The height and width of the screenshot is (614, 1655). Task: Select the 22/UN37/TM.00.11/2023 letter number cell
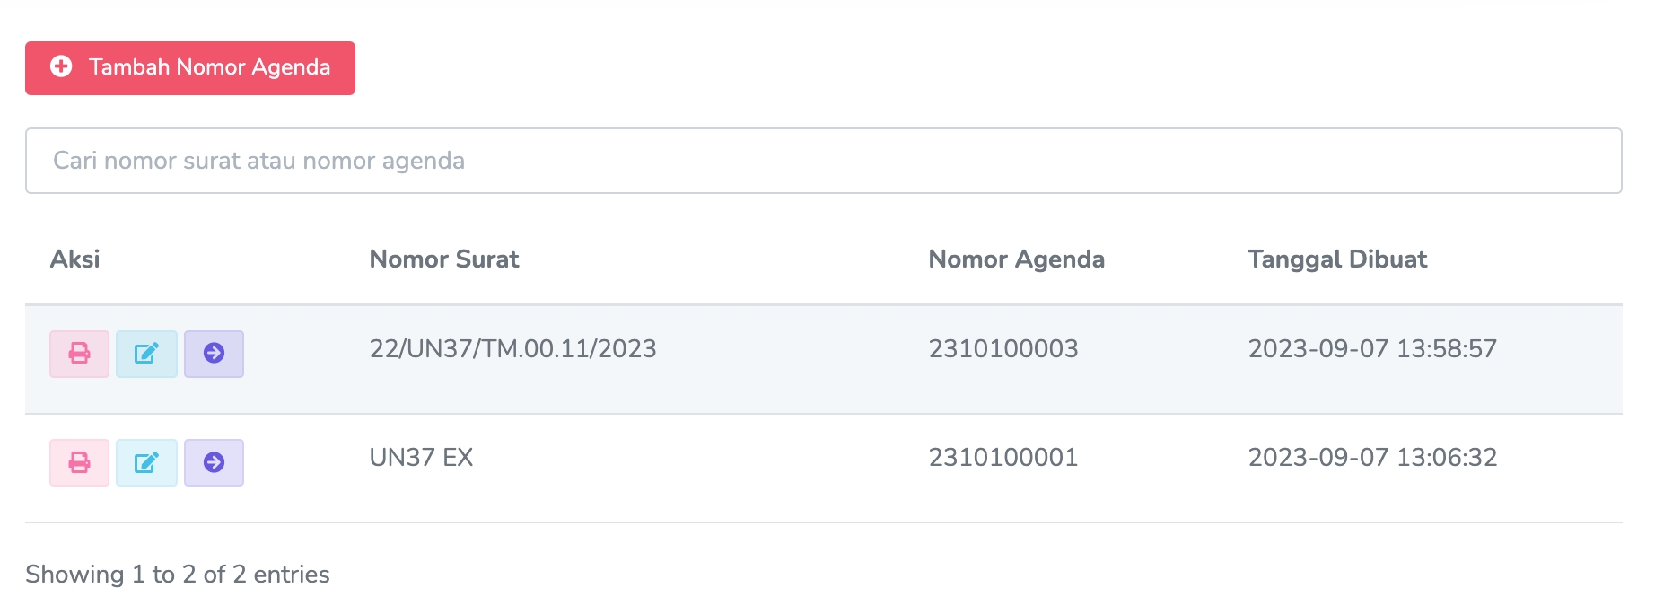pyautogui.click(x=512, y=348)
